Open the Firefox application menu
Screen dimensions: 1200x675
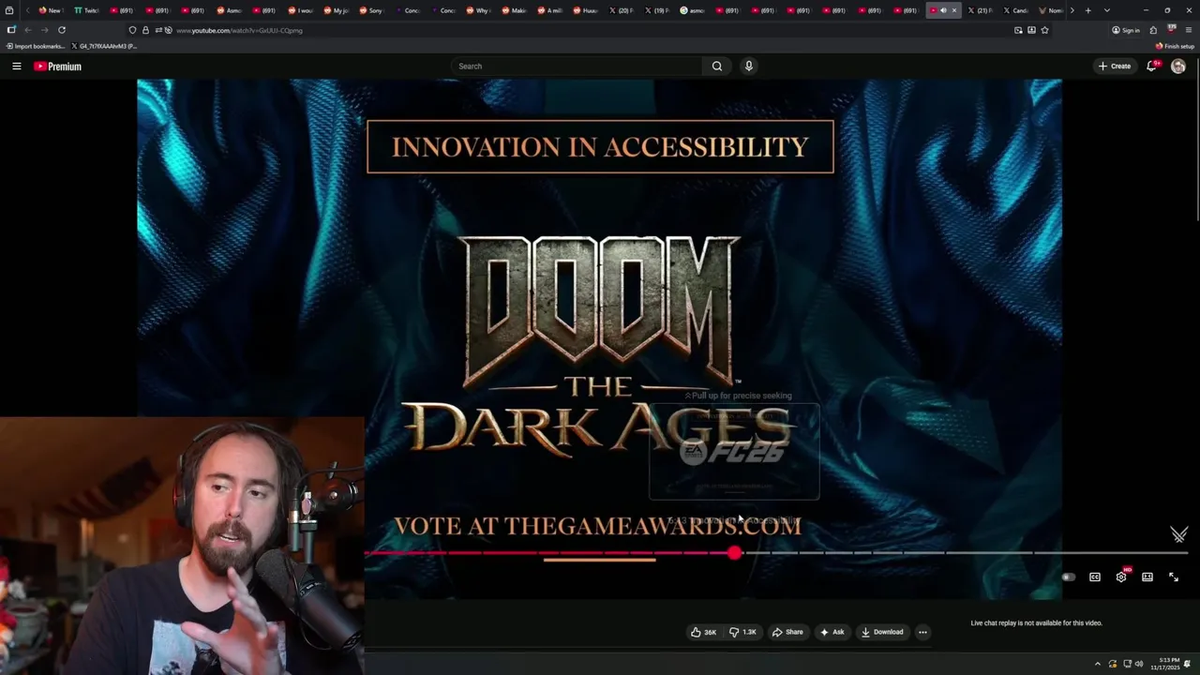tap(1188, 30)
